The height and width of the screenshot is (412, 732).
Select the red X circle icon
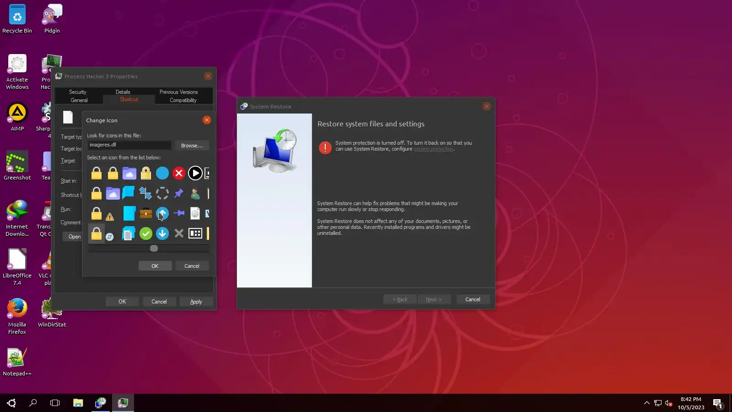point(179,173)
